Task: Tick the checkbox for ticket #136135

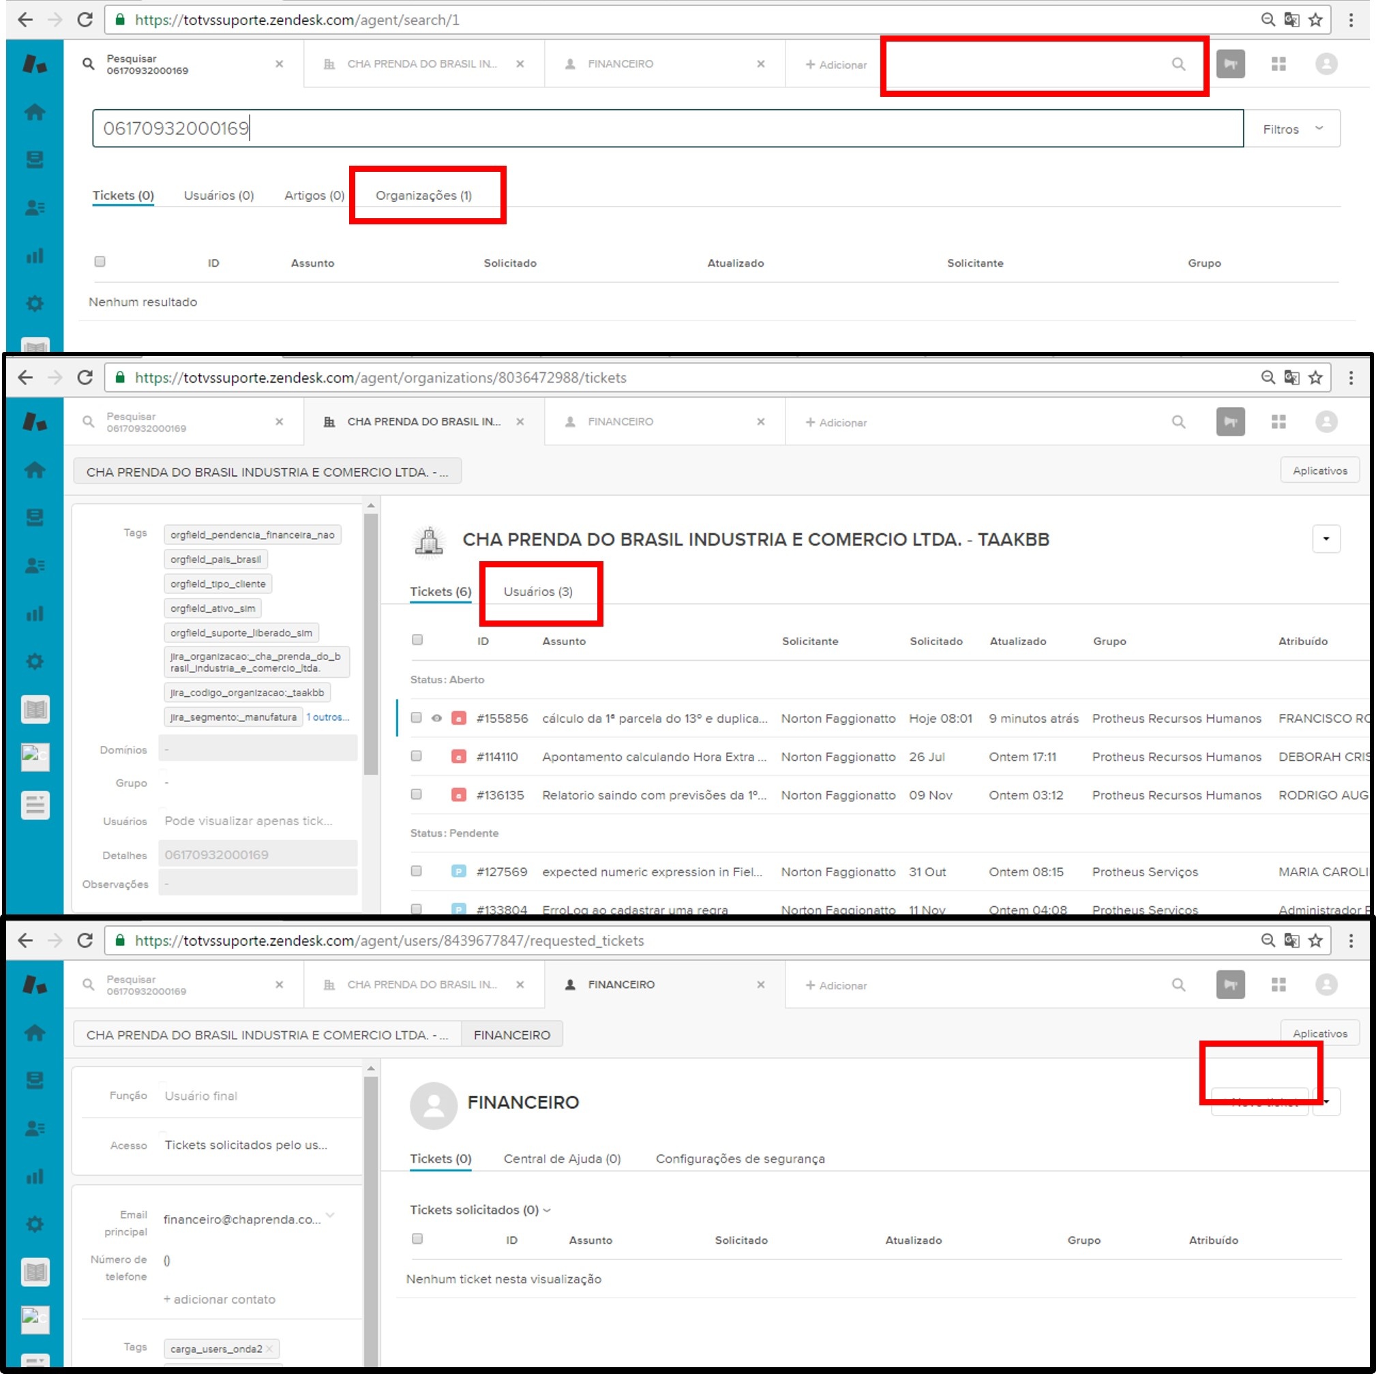Action: (417, 794)
